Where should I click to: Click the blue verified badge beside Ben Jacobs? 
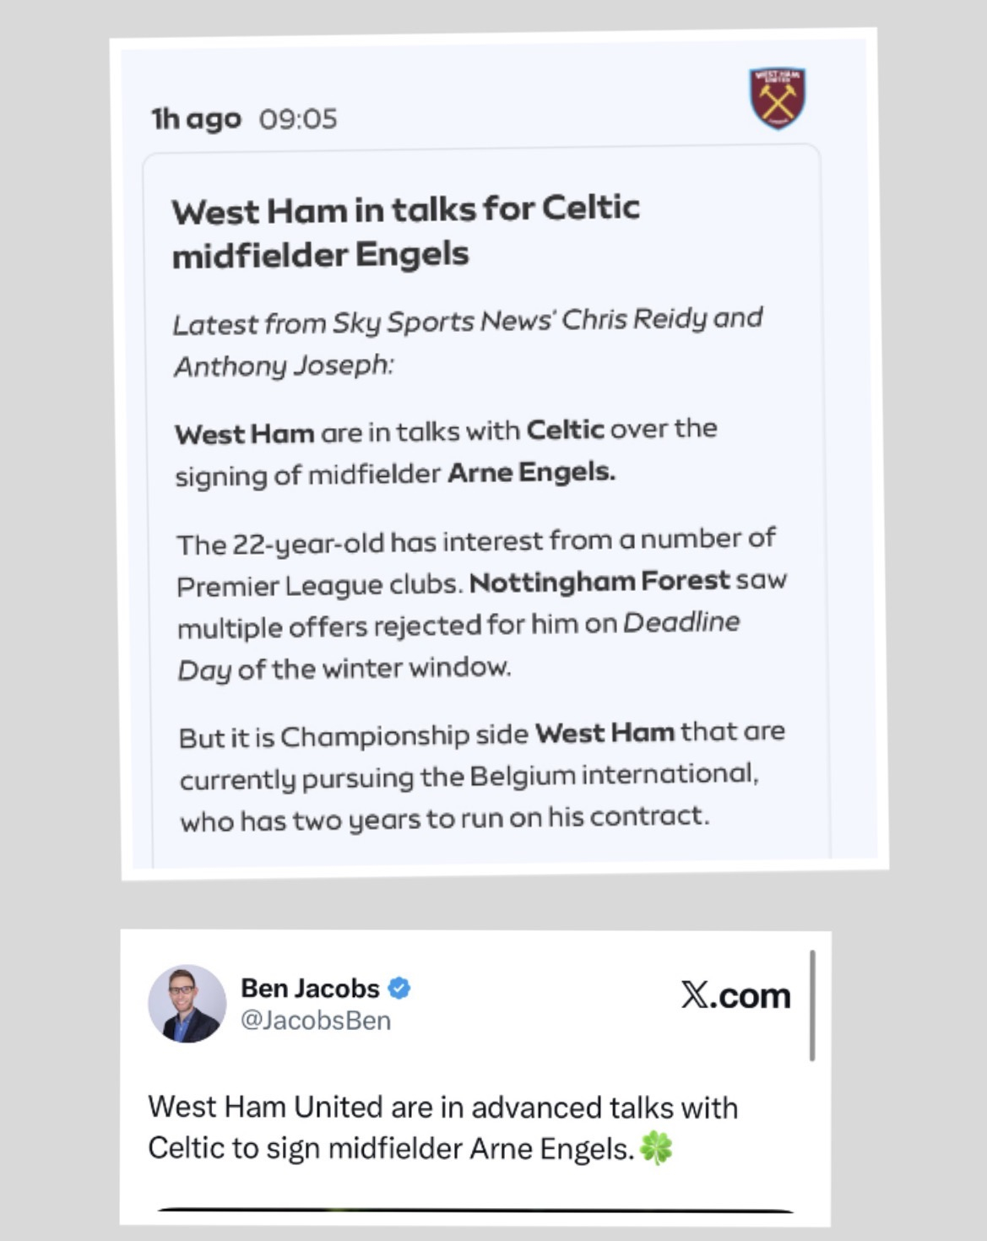(399, 988)
